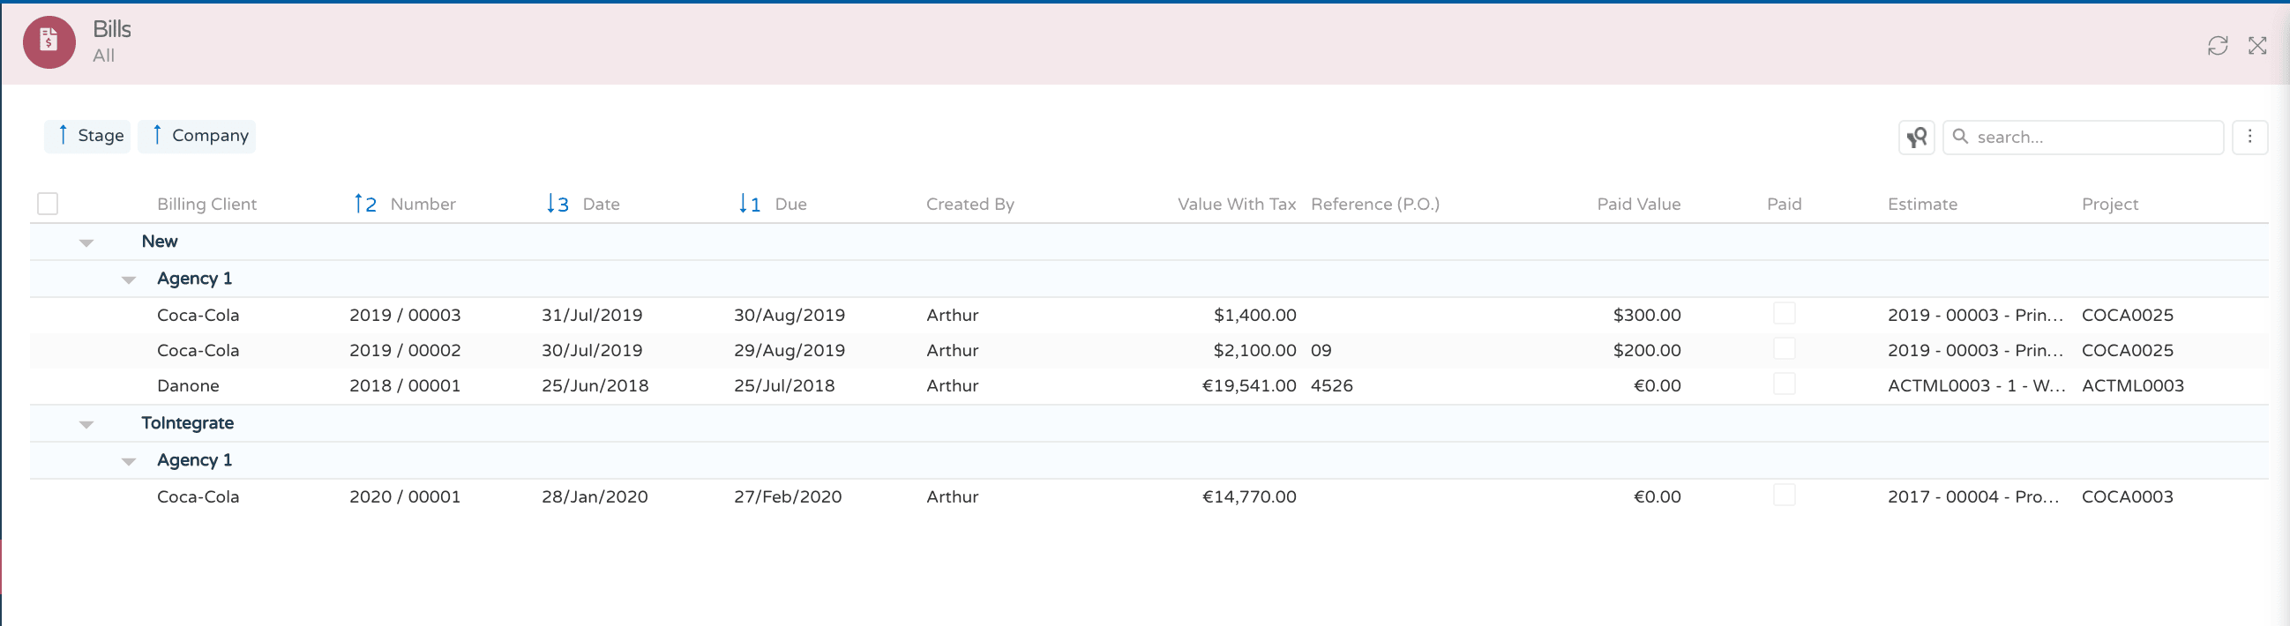The height and width of the screenshot is (626, 2290).
Task: Collapse the New stage group
Action: [86, 242]
